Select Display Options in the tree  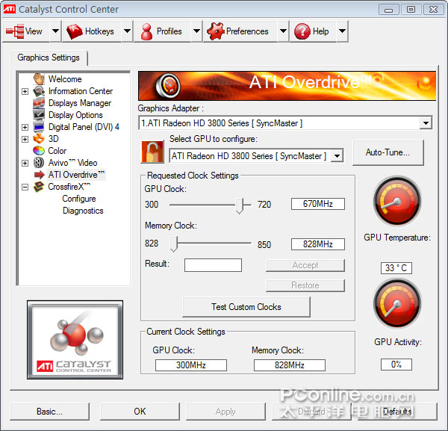coord(75,115)
